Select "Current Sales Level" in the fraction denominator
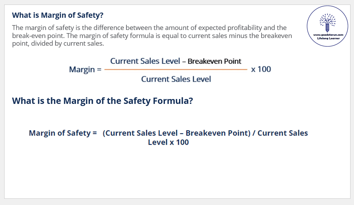354x205 pixels. tap(176, 79)
